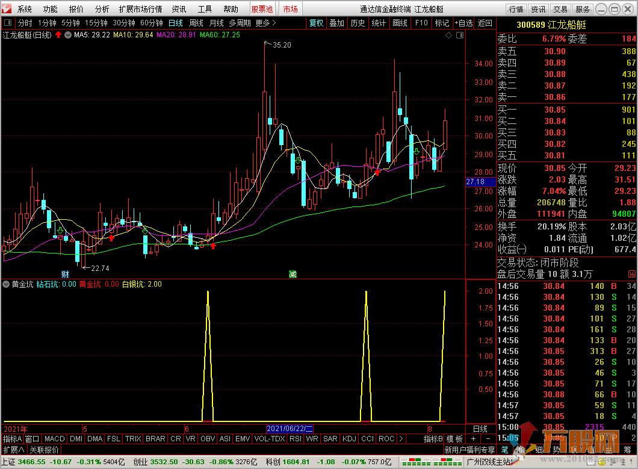Viewport: 638px width, 469px height.
Task: Switch to 1分钟 period
Action: pos(47,23)
